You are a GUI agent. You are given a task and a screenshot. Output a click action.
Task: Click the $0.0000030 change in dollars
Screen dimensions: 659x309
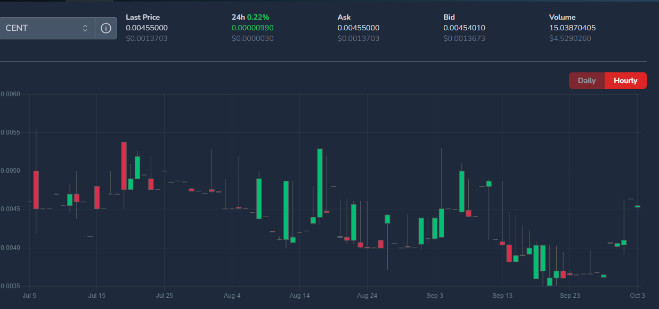[253, 38]
